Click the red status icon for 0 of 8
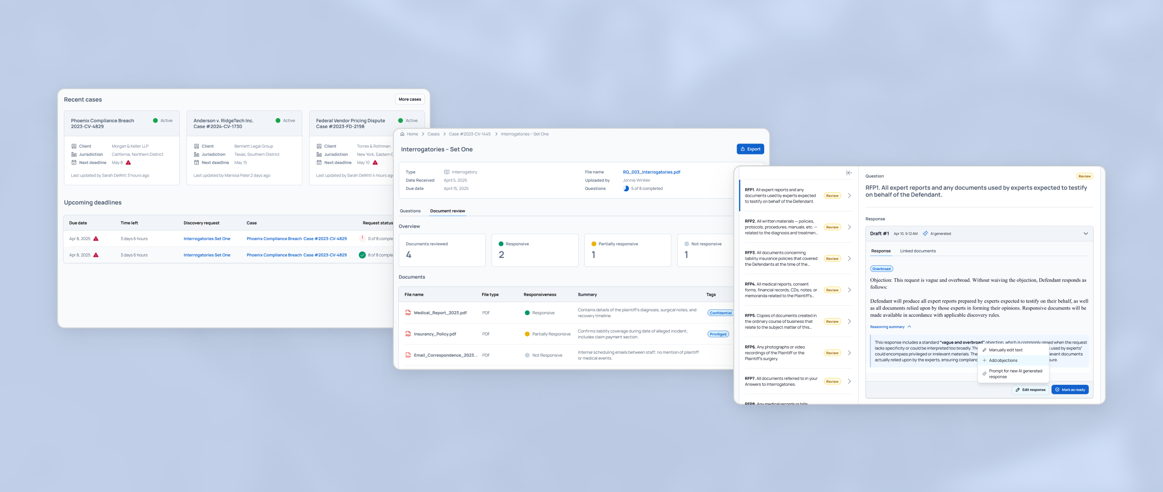 (363, 238)
